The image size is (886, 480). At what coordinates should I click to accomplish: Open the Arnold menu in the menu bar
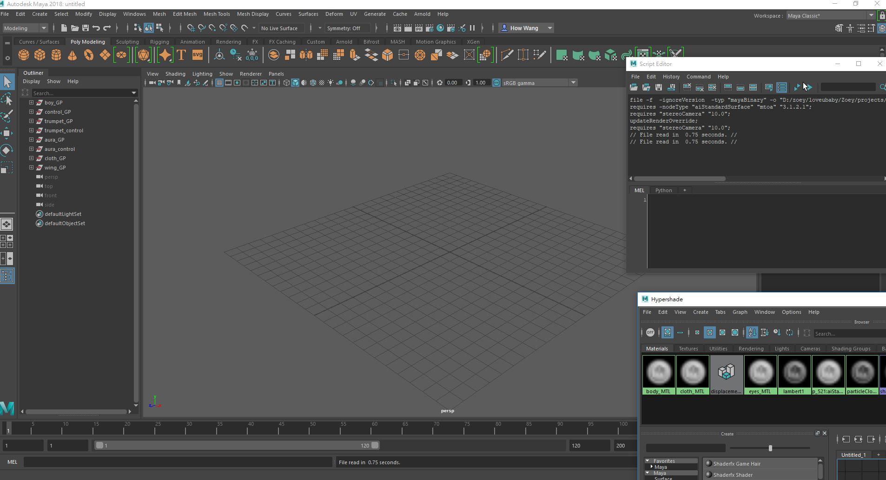[x=423, y=14]
